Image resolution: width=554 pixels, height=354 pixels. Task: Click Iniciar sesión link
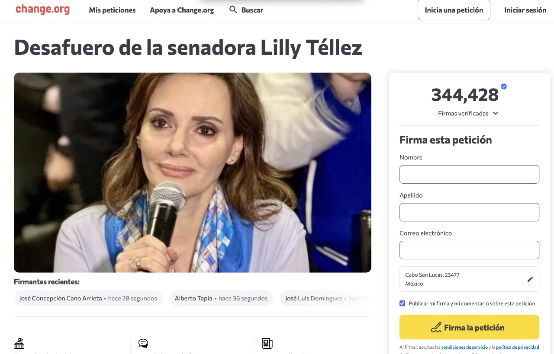coord(525,10)
